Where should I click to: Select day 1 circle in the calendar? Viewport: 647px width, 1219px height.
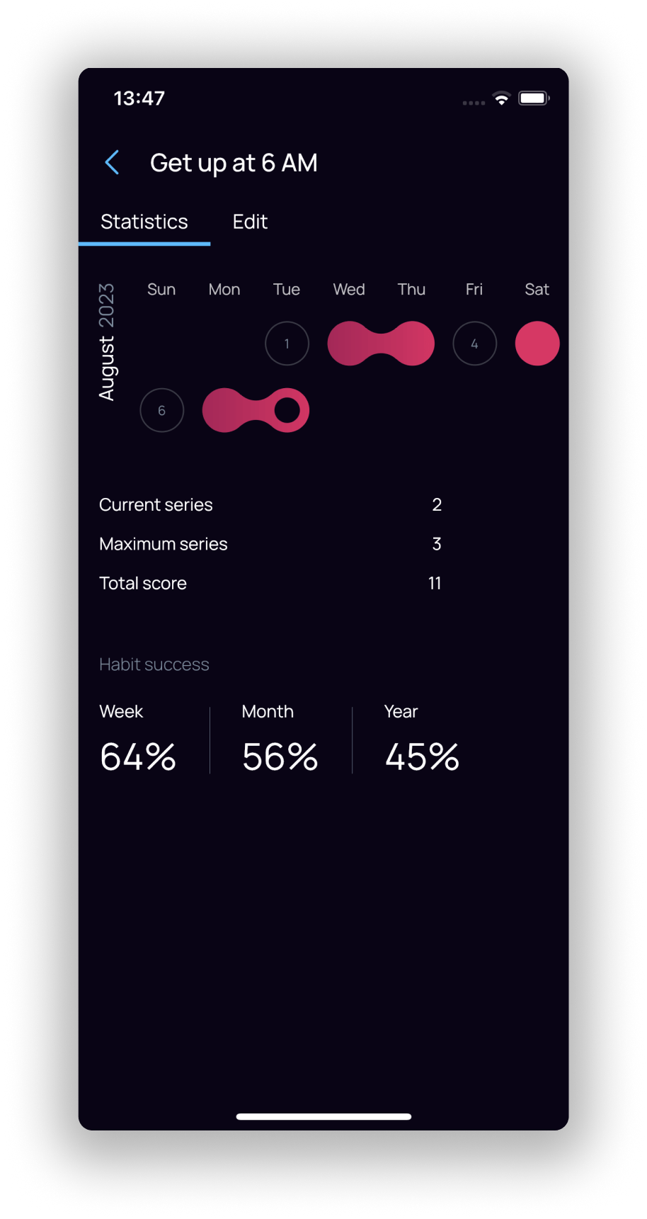pos(287,343)
